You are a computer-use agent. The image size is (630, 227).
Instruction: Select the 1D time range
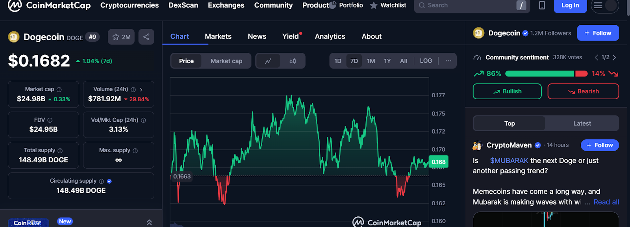[x=338, y=61]
